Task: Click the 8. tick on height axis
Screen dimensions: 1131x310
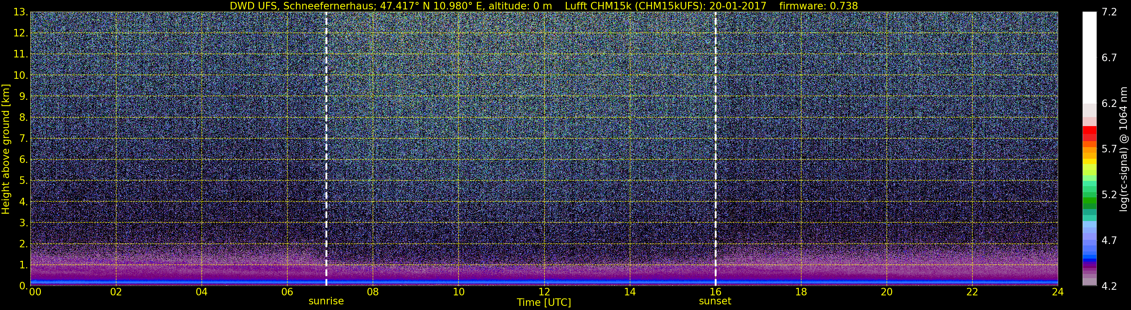Action: [x=23, y=118]
